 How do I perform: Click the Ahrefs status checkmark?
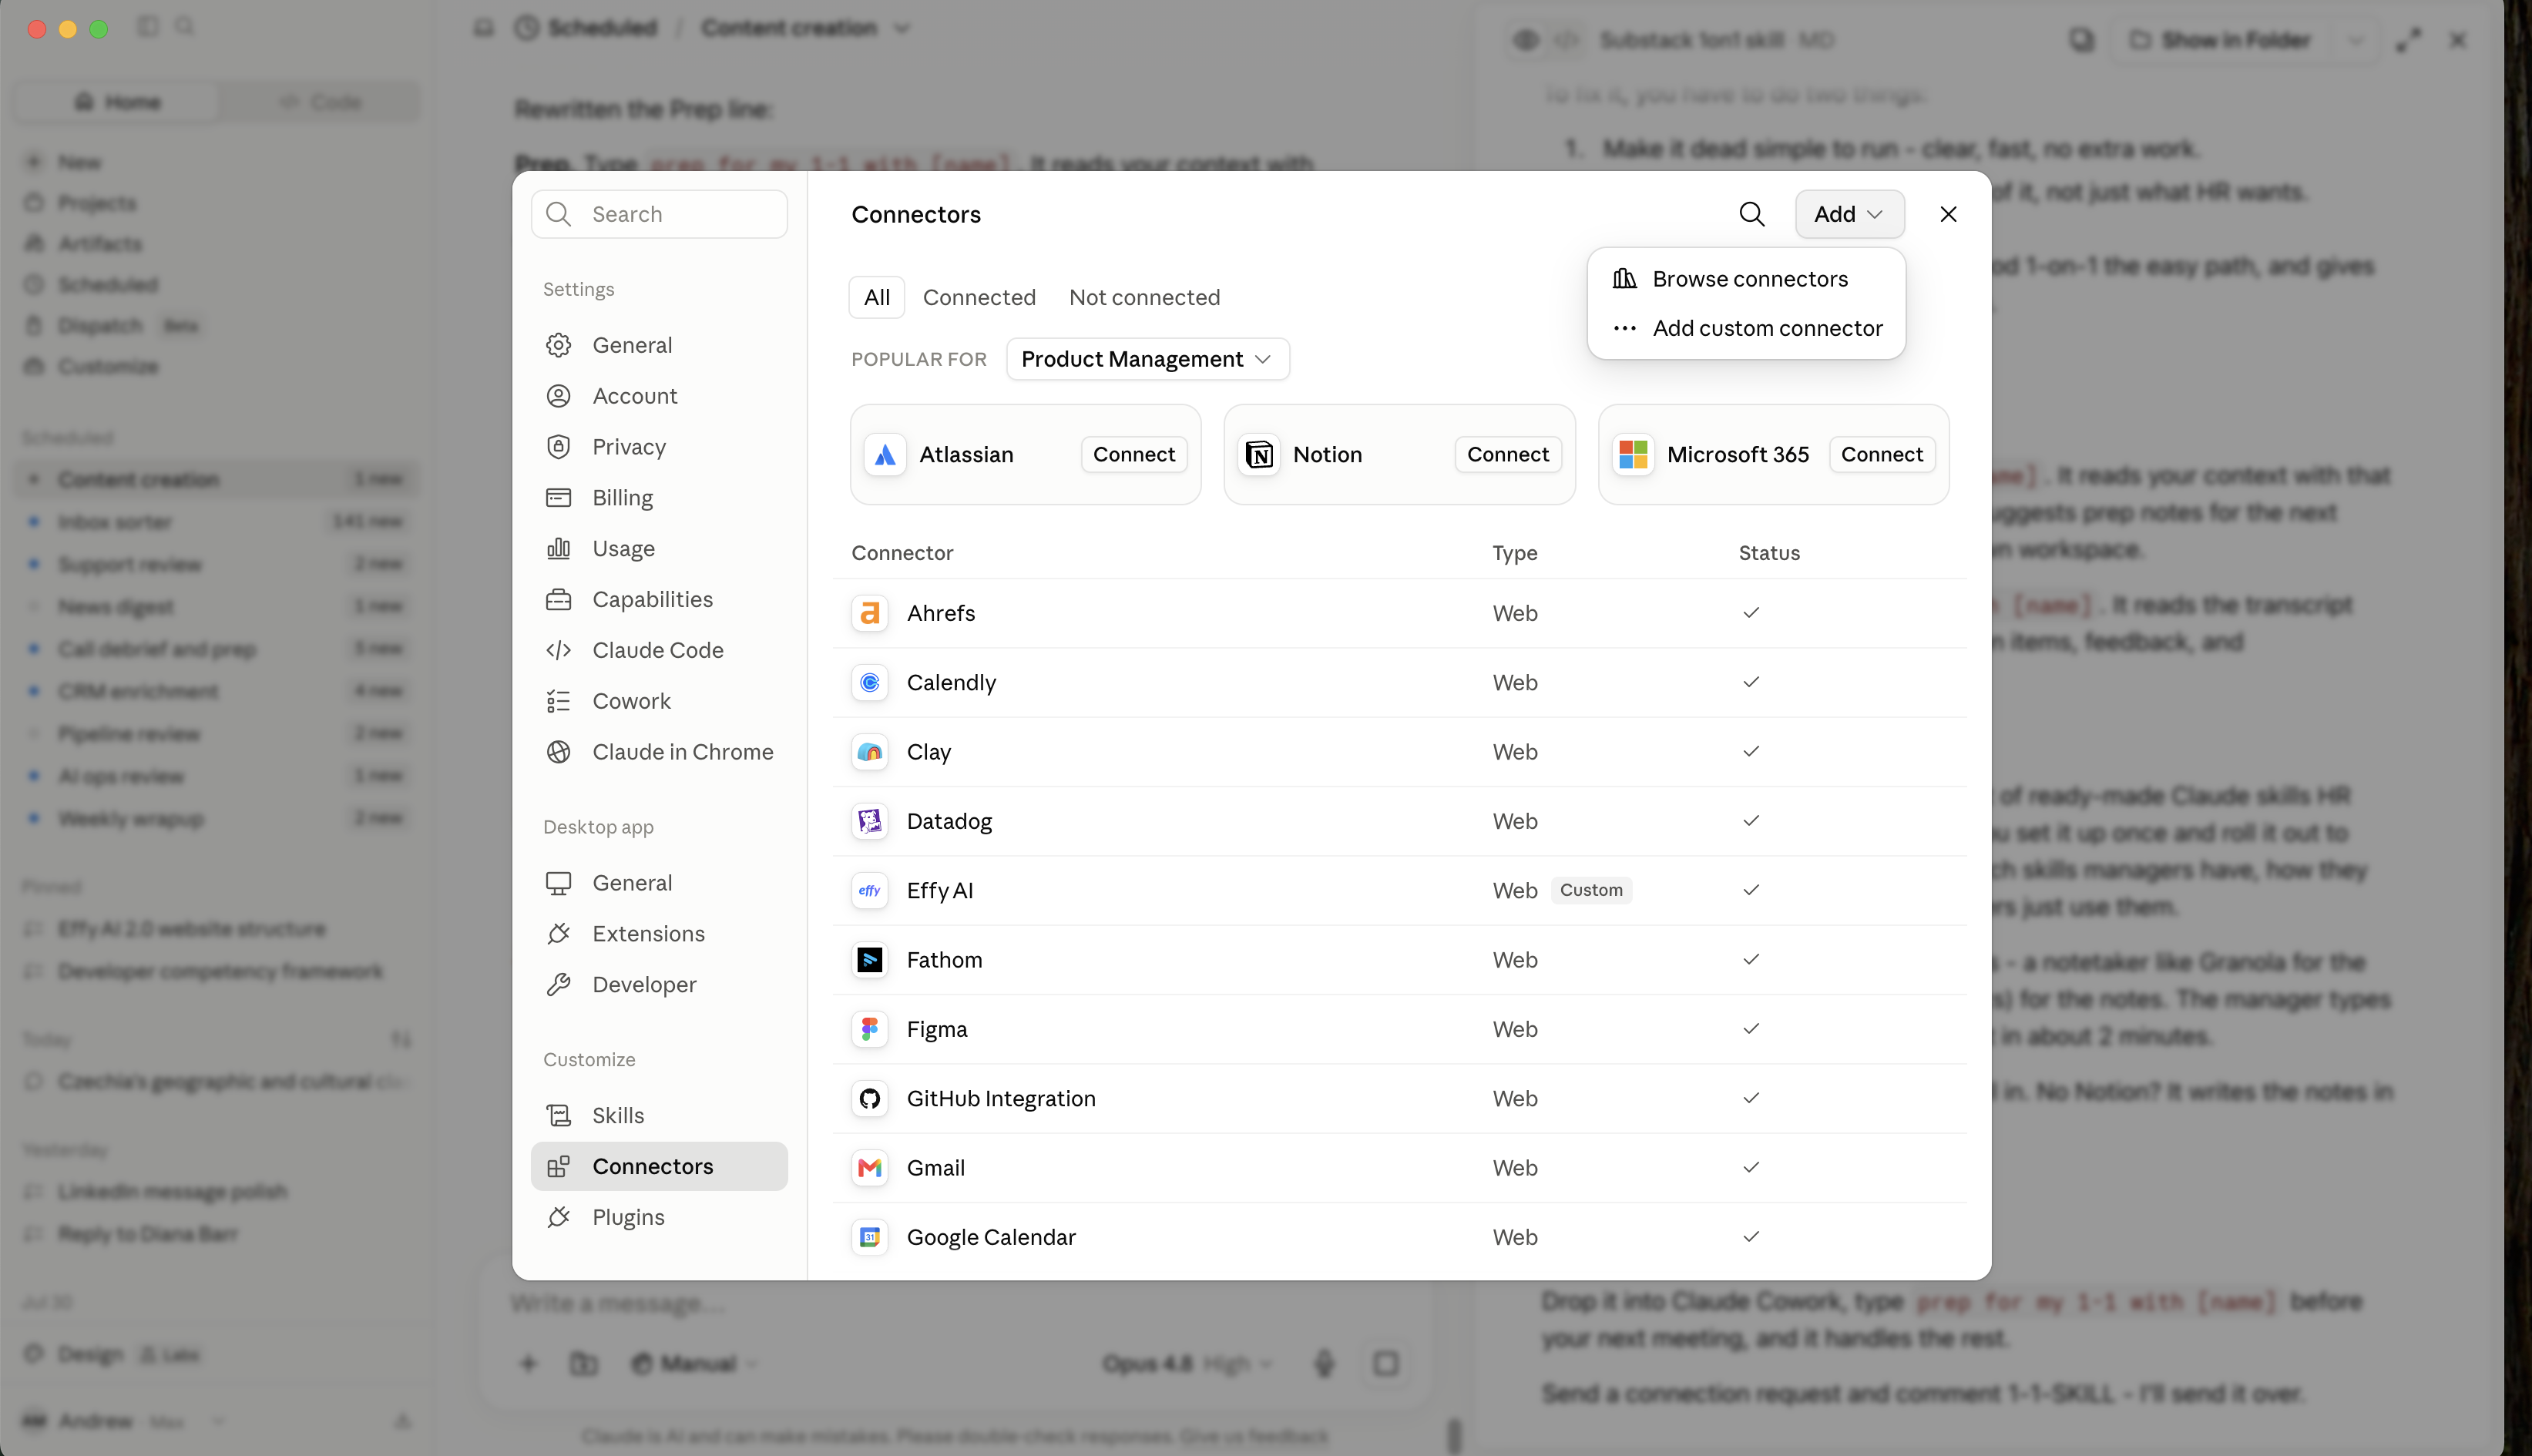click(x=1751, y=613)
